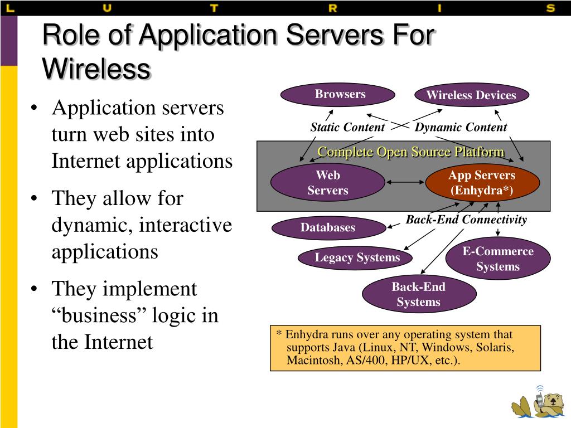Click the 'Back-End Connectivity' label
Viewport: 571px width, 428px height.
tap(466, 220)
